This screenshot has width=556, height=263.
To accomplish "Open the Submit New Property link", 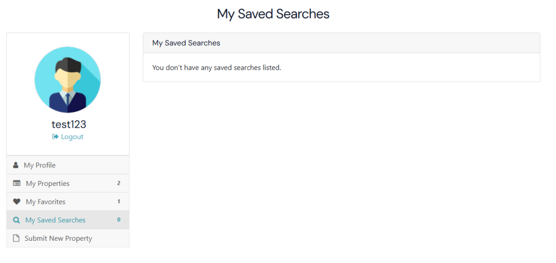I will pyautogui.click(x=58, y=239).
